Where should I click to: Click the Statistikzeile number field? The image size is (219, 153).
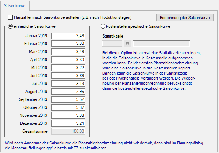click(112, 43)
